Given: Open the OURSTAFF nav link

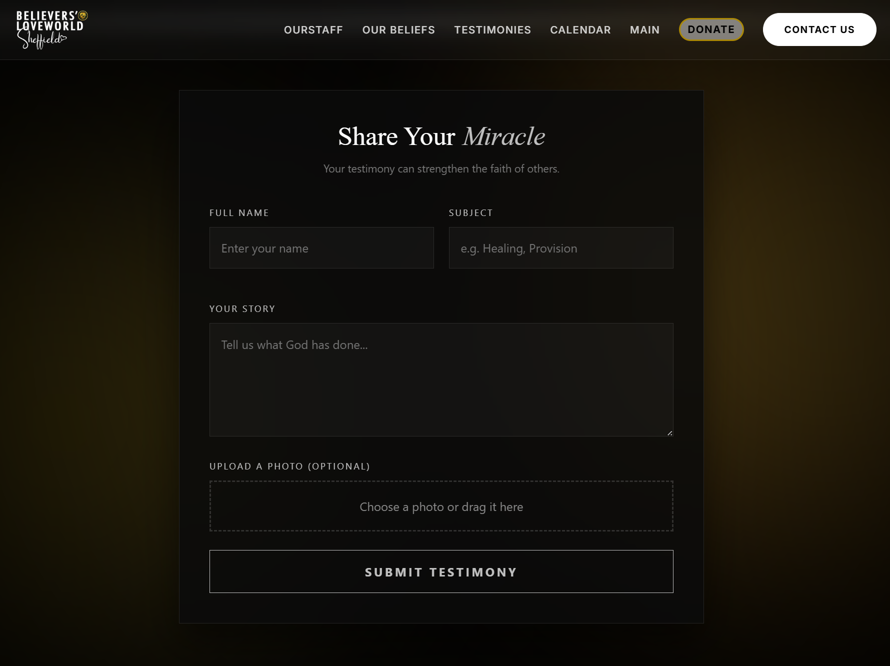Looking at the screenshot, I should click(313, 30).
